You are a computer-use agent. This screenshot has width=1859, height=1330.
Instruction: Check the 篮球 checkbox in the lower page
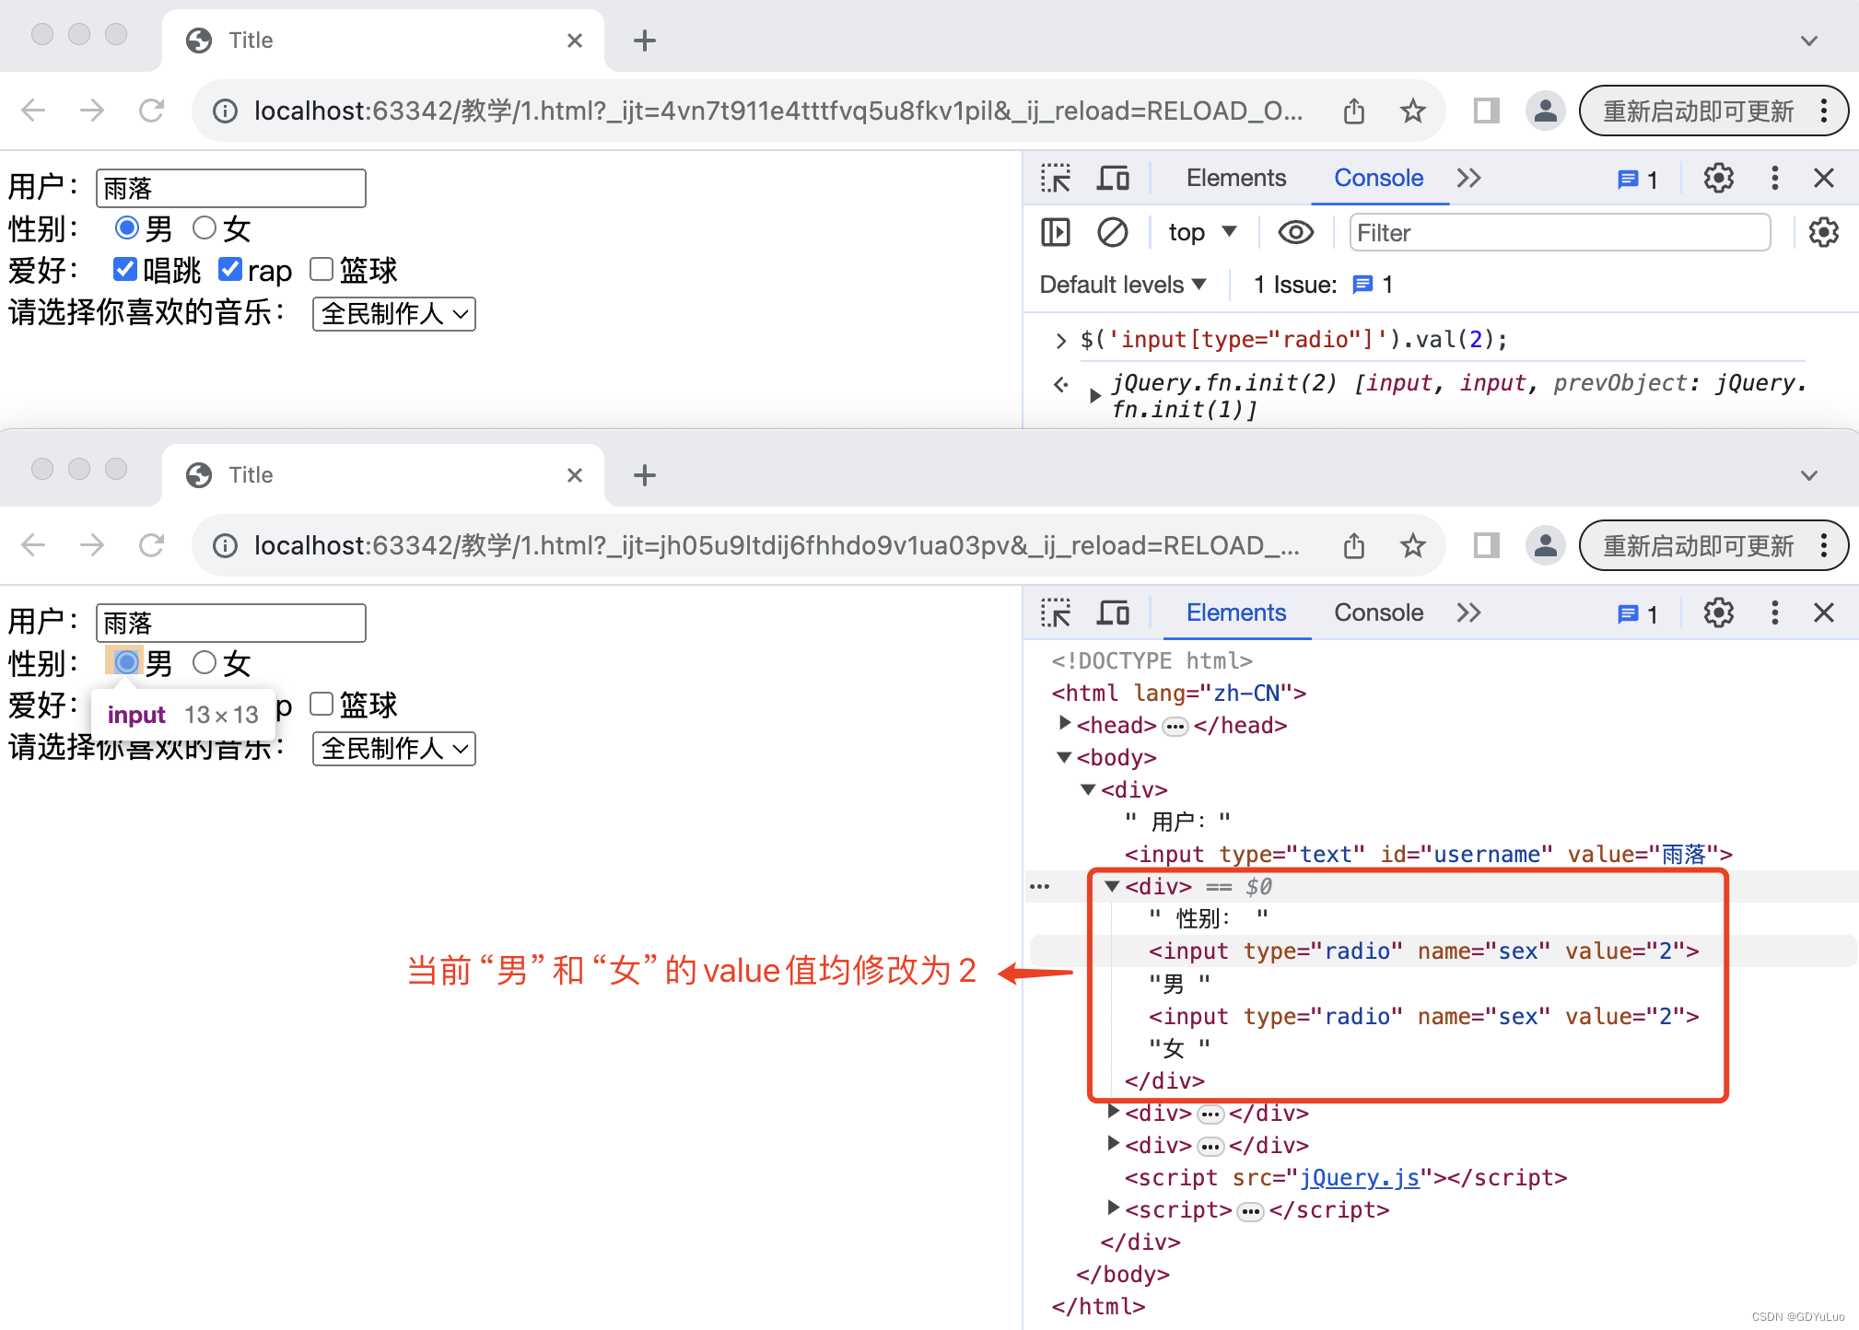(x=321, y=704)
